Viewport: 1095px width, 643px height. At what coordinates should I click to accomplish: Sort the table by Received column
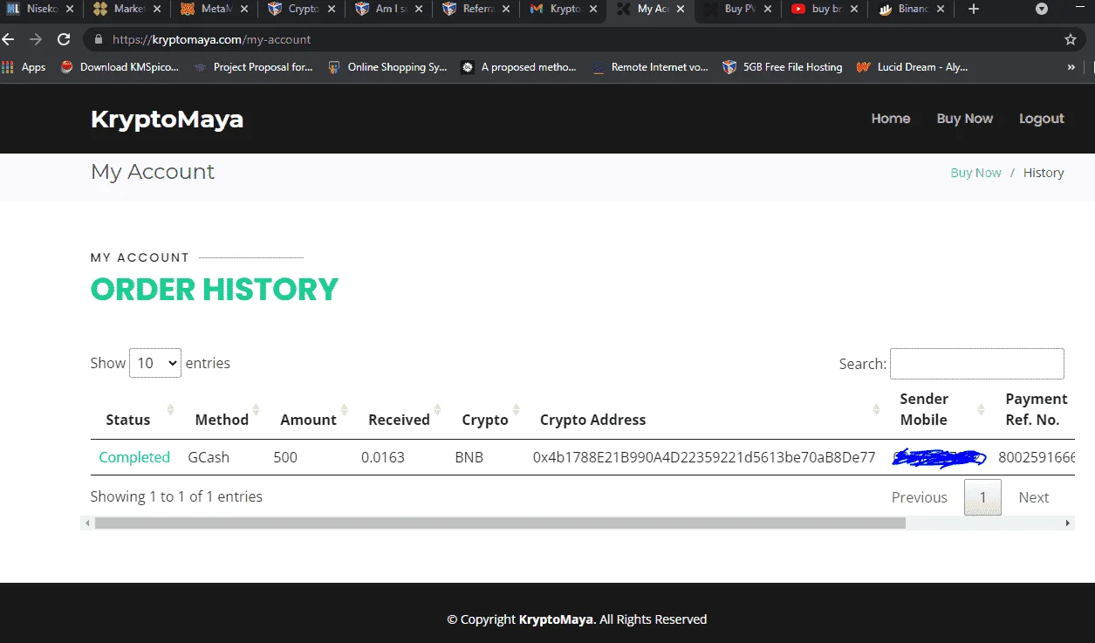click(x=400, y=420)
